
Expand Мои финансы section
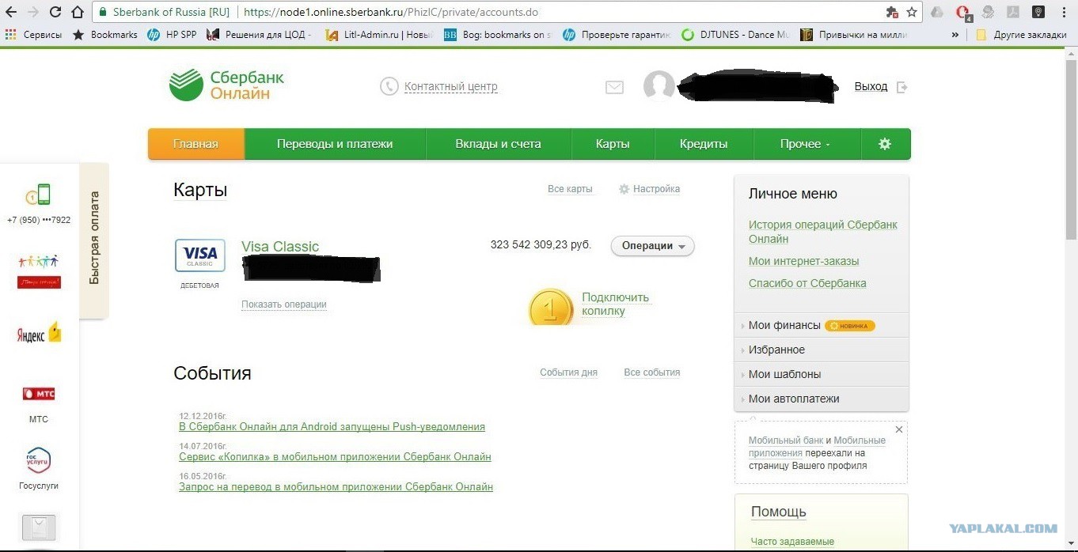pos(821,325)
